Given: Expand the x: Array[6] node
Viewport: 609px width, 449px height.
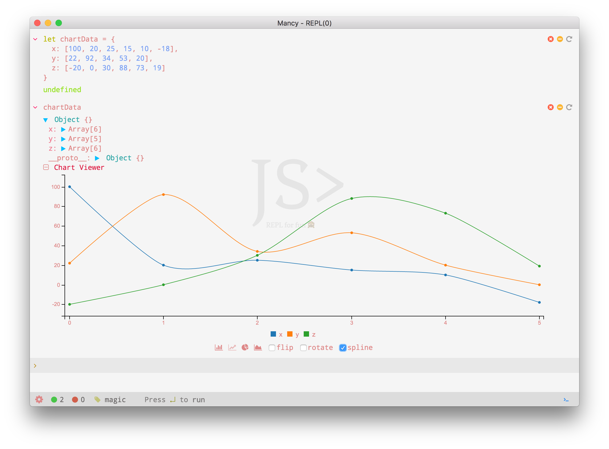Looking at the screenshot, I should click(x=63, y=129).
